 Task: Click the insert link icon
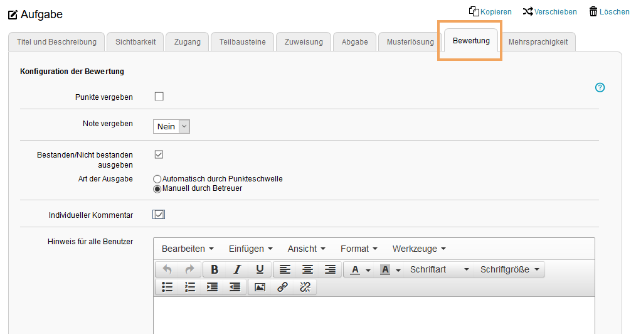pyautogui.click(x=282, y=287)
